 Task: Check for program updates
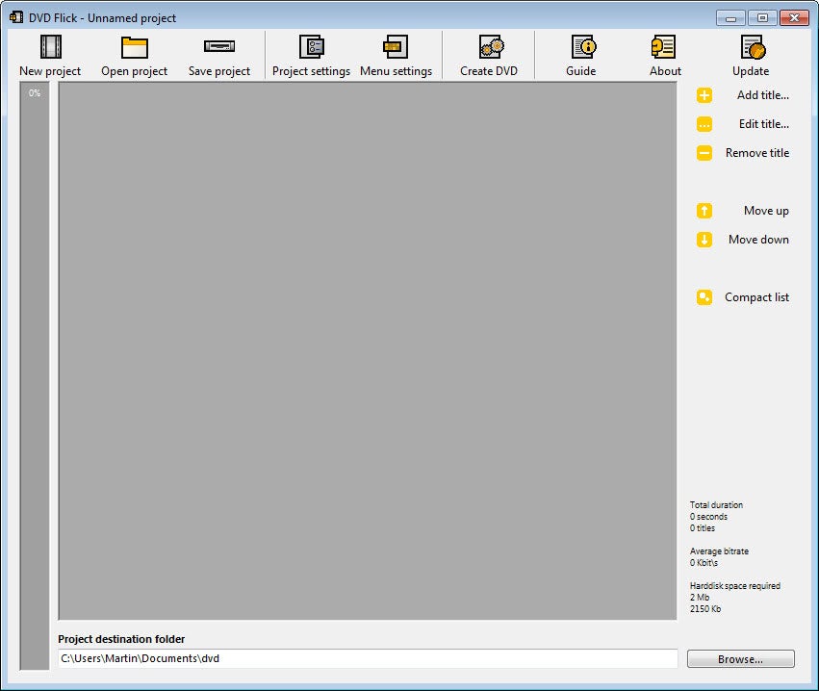pyautogui.click(x=751, y=53)
